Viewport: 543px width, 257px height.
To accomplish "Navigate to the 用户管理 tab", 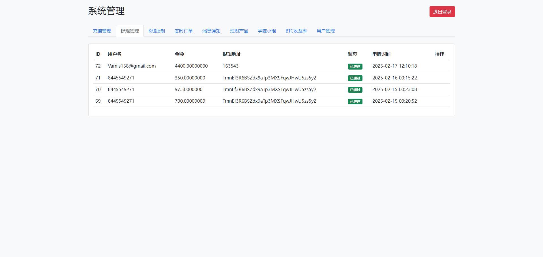I will (325, 31).
